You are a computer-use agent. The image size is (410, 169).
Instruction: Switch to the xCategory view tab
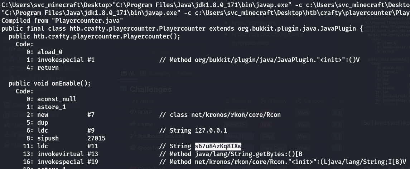pos(155,73)
